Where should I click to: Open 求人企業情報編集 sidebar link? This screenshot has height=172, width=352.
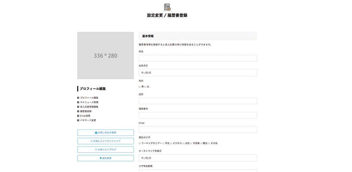coord(89,107)
